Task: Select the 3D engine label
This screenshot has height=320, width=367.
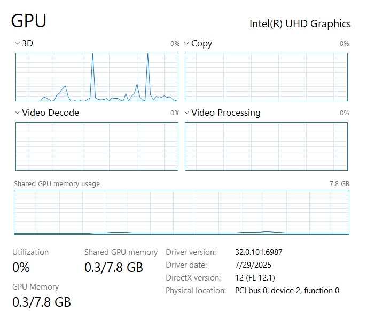Action: coord(27,44)
